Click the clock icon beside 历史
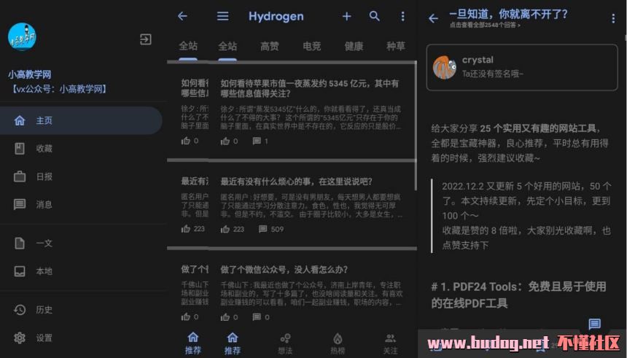Screen dimensions: 627x358 [x=20, y=310]
